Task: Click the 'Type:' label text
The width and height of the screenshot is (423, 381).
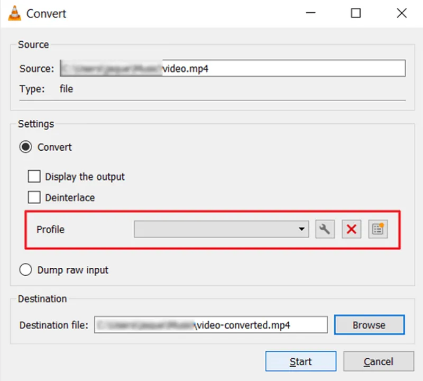Action: tap(32, 89)
